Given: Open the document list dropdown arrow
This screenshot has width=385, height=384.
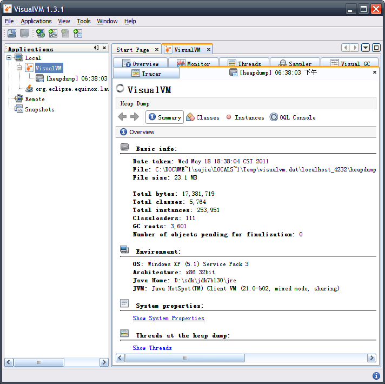Looking at the screenshot, I should 366,48.
